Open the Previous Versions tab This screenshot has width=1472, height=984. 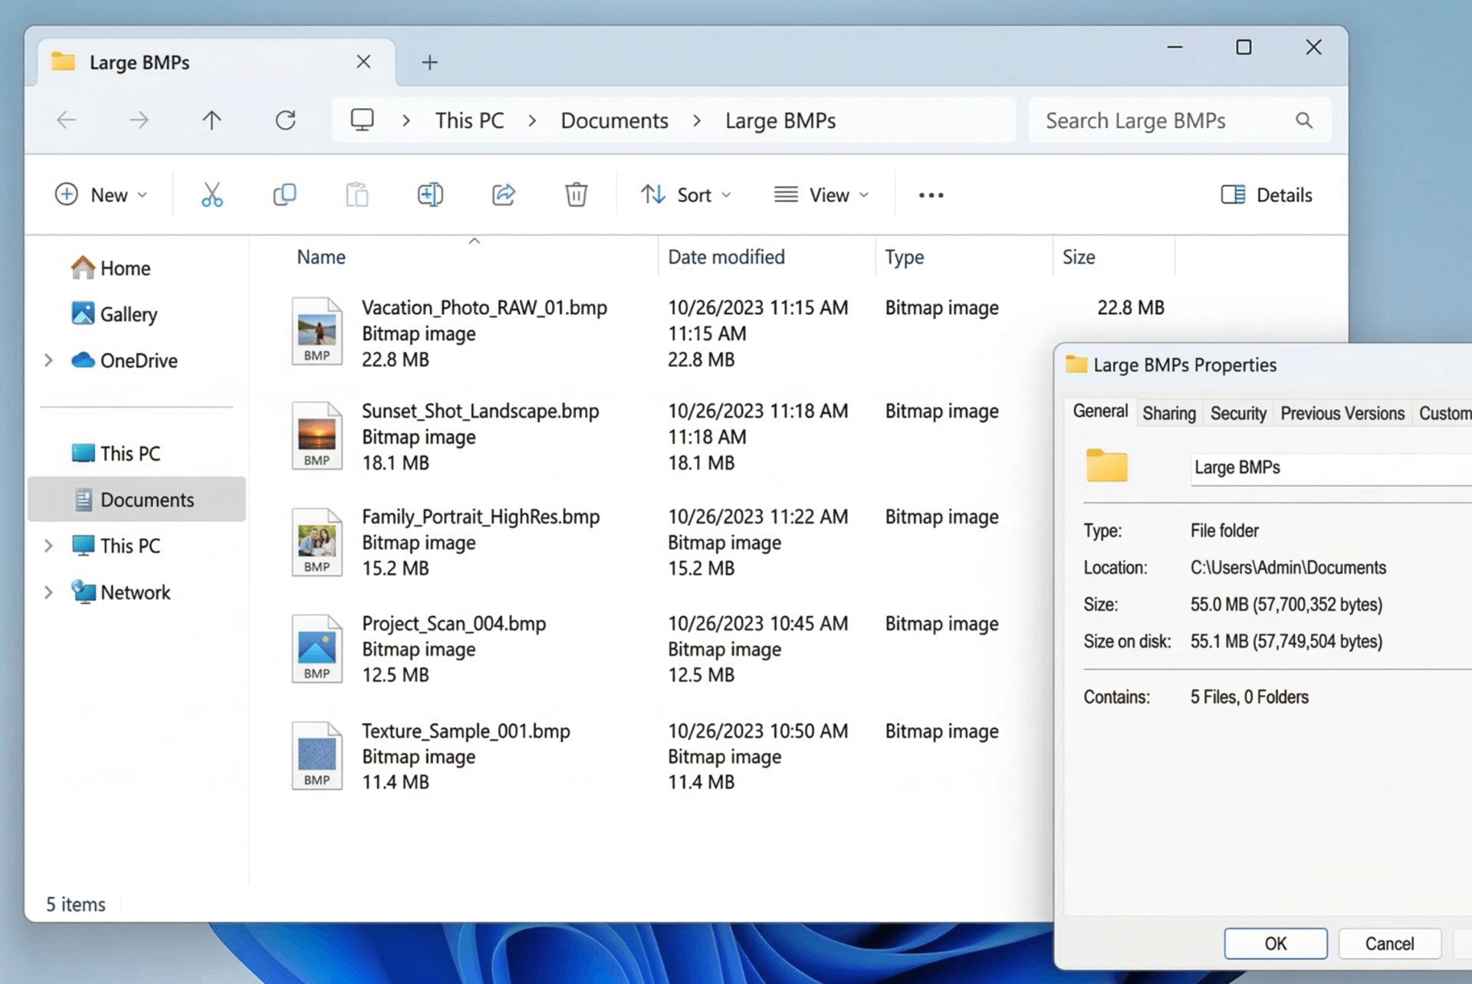click(1342, 412)
